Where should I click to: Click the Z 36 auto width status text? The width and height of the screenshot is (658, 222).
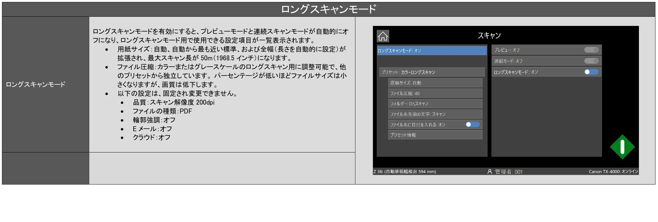point(405,172)
